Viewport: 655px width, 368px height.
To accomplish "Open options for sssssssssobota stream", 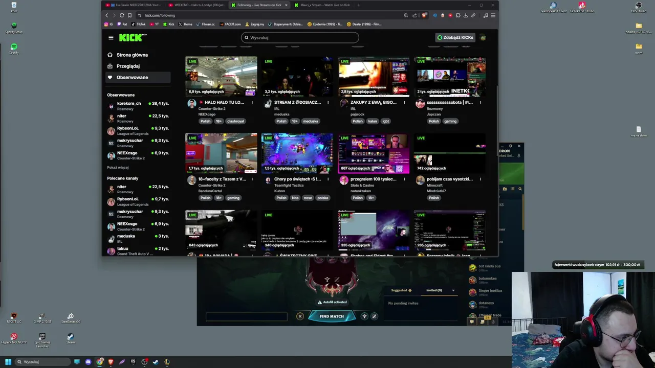I will [x=481, y=102].
